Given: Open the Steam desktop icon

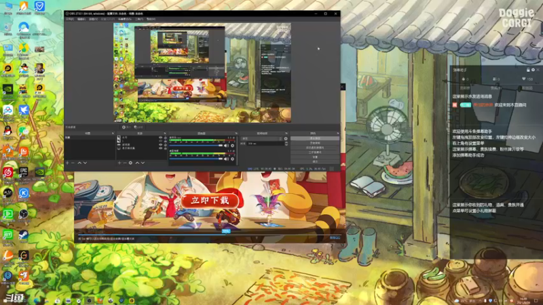Looking at the screenshot, I should tap(24, 235).
